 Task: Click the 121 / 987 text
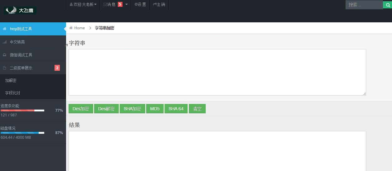pyautogui.click(x=9, y=115)
